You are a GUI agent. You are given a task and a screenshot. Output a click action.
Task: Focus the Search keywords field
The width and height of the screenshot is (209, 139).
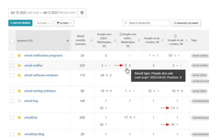[x=146, y=23]
